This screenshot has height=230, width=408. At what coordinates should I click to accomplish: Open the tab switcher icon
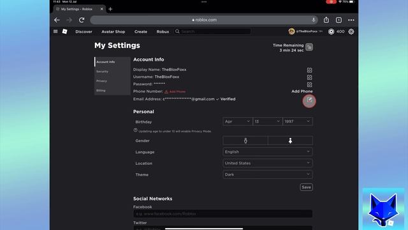coord(339,20)
